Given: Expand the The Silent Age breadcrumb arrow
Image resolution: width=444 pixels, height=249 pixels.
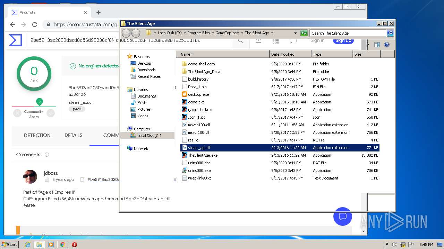Looking at the screenshot, I should pos(272,33).
